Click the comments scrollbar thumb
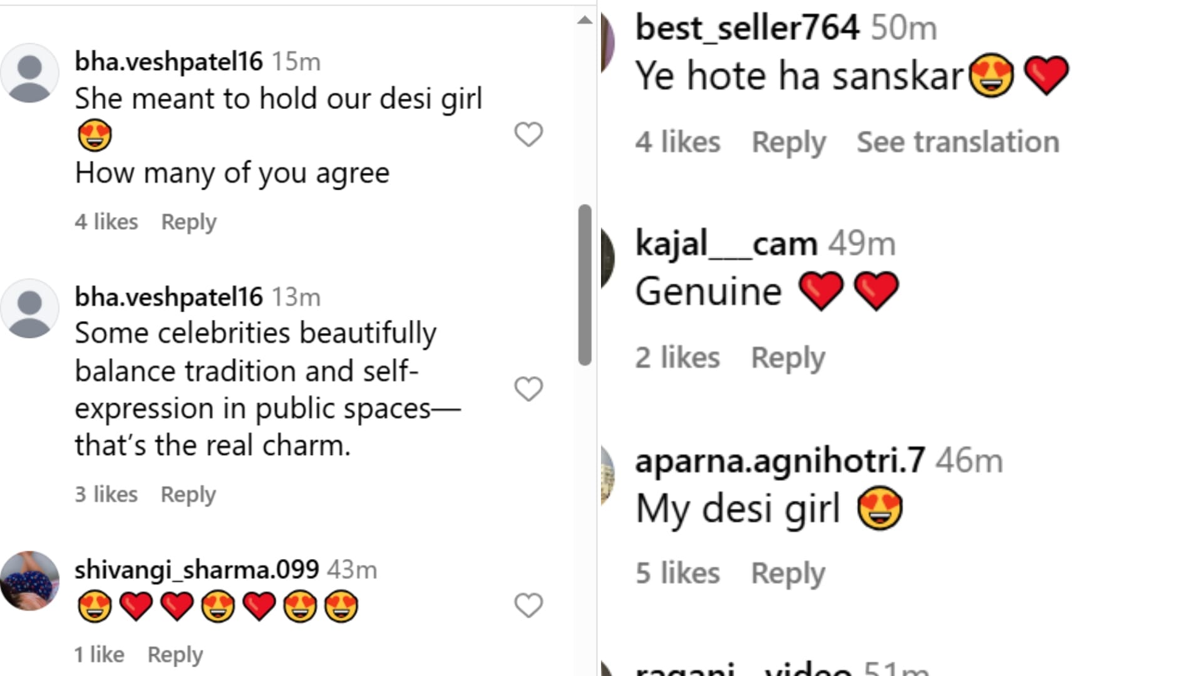The height and width of the screenshot is (676, 1202). (585, 285)
